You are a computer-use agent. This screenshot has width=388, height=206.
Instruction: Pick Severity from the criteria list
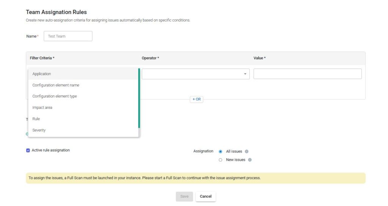tap(39, 130)
